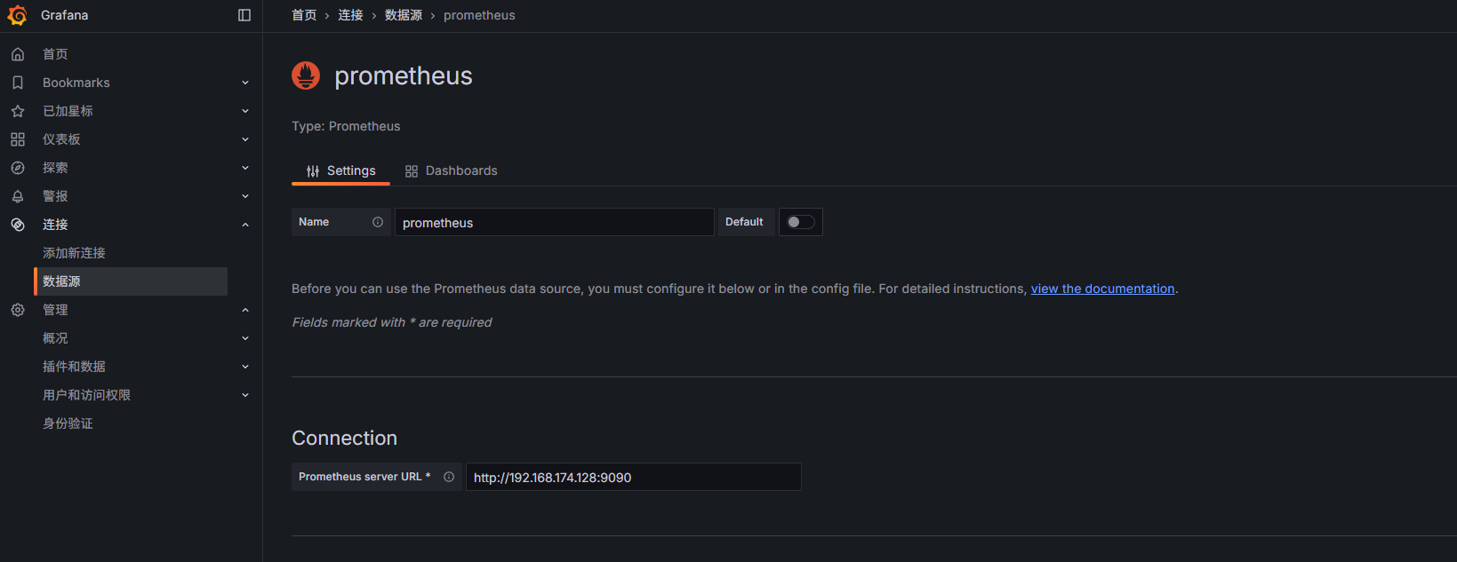This screenshot has width=1457, height=562.
Task: Click the bell icon beside 警报
Action: [x=18, y=196]
